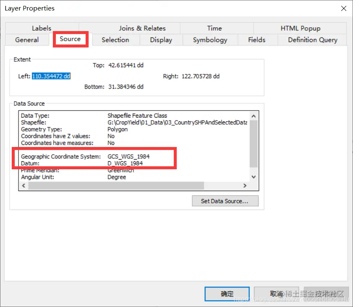Open the Selection tab
This screenshot has height=307, width=353.
pyautogui.click(x=115, y=40)
